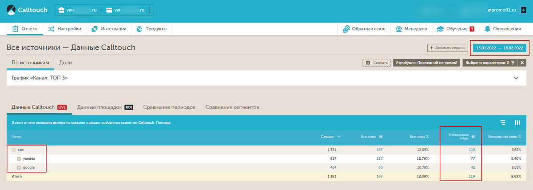533x190 pixels.
Task: Open the Выбрано параметров: 2 filter
Action: 490,63
